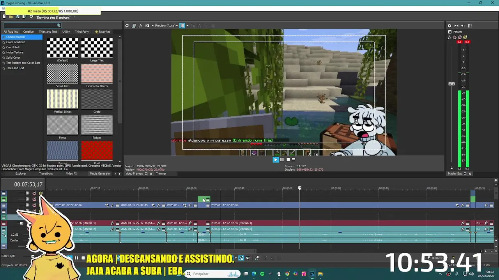Select Titles and Text in generator list
499x280 pixels.
[15, 68]
